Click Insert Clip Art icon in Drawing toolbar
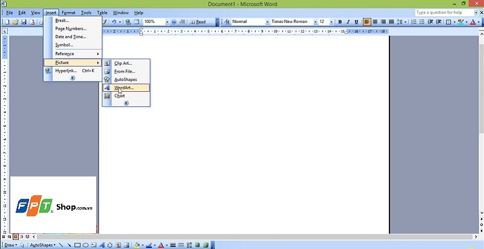 [118, 245]
